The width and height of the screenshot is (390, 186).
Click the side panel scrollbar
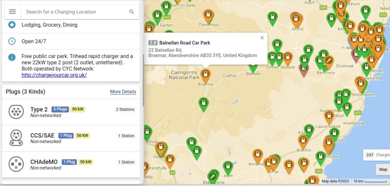pos(143,81)
